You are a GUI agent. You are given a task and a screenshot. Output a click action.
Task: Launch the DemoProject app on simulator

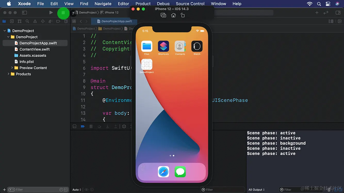pyautogui.click(x=147, y=64)
